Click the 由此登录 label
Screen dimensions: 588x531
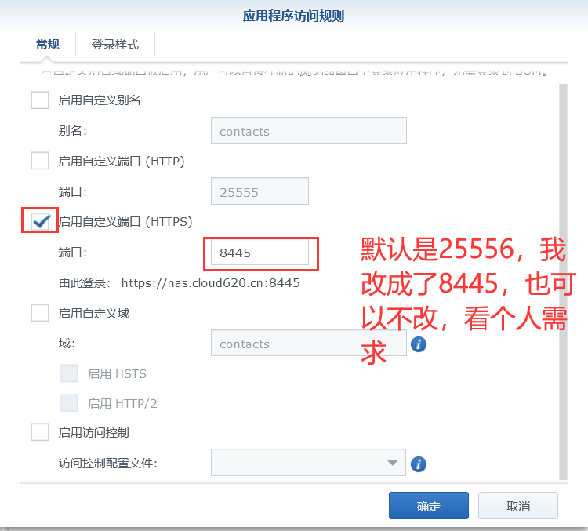[85, 283]
